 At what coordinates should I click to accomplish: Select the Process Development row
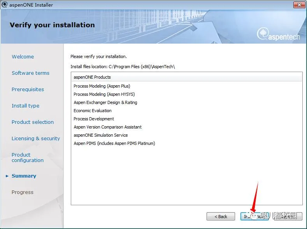[x=187, y=119]
